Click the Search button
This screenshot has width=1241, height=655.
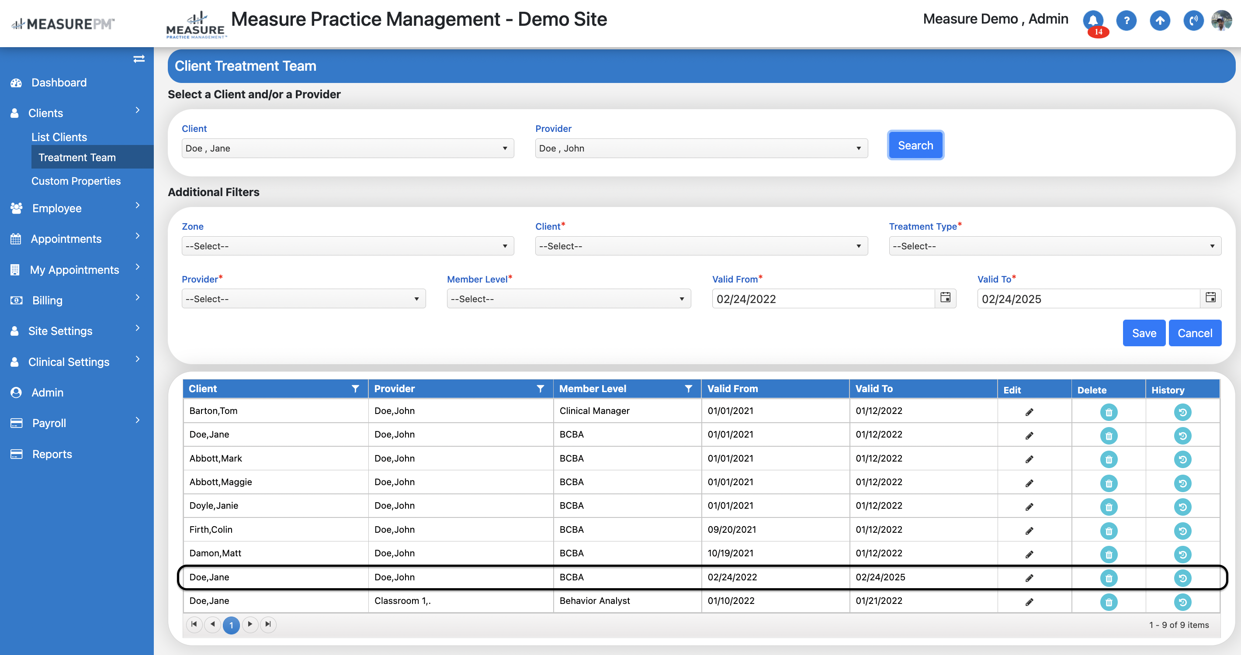tap(915, 145)
